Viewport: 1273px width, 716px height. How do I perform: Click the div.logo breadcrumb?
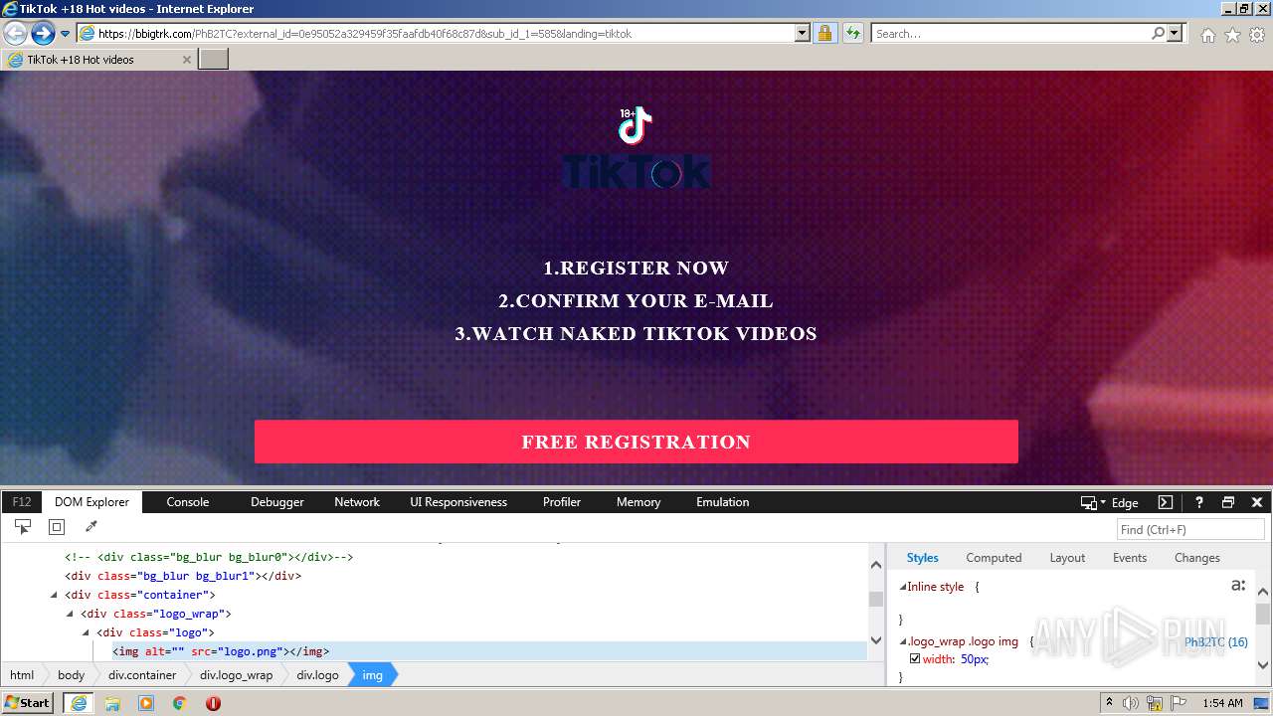(317, 675)
